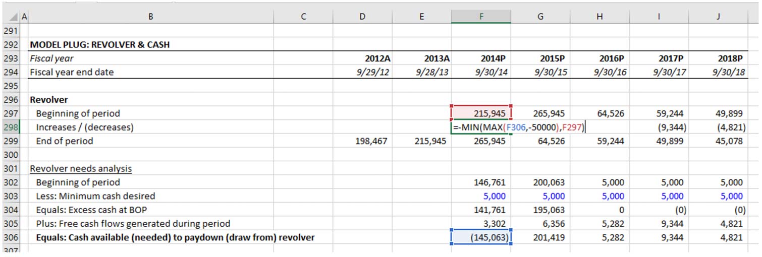Select column F header
The width and height of the screenshot is (762, 257).
click(x=481, y=17)
